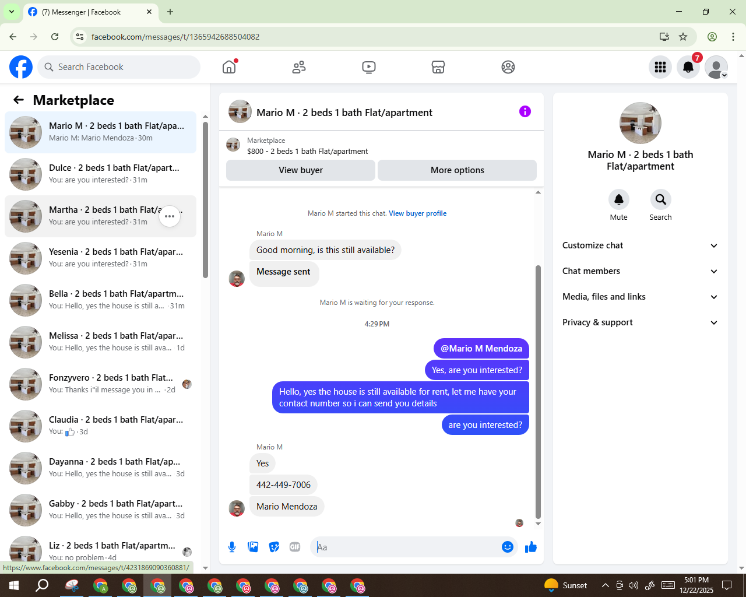Open the Friends icon in top navigation
746x597 pixels.
[299, 67]
